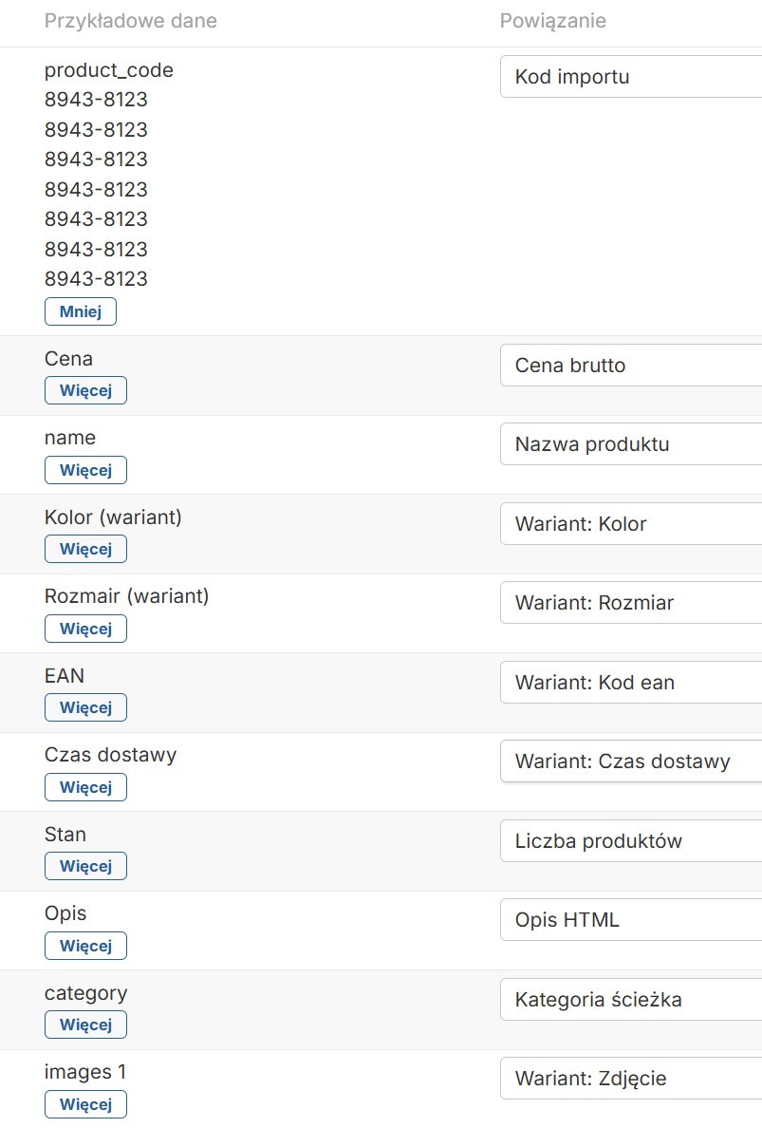Collapse product_code samples with the Mniej button
The height and width of the screenshot is (1128, 762).
coord(80,311)
